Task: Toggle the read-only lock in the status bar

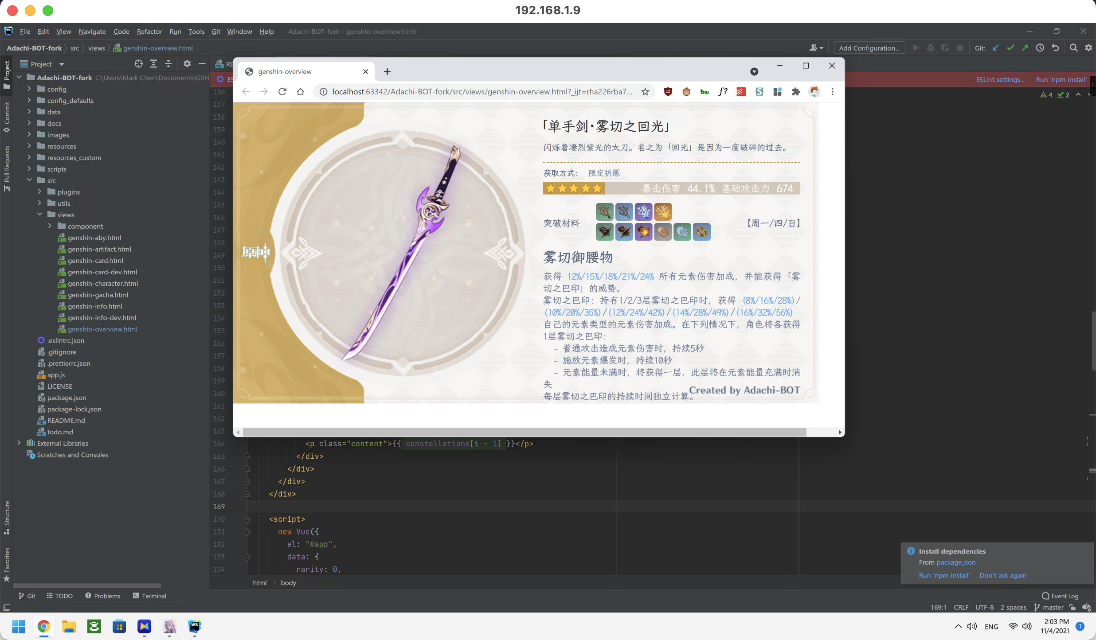Action: pos(1072,607)
